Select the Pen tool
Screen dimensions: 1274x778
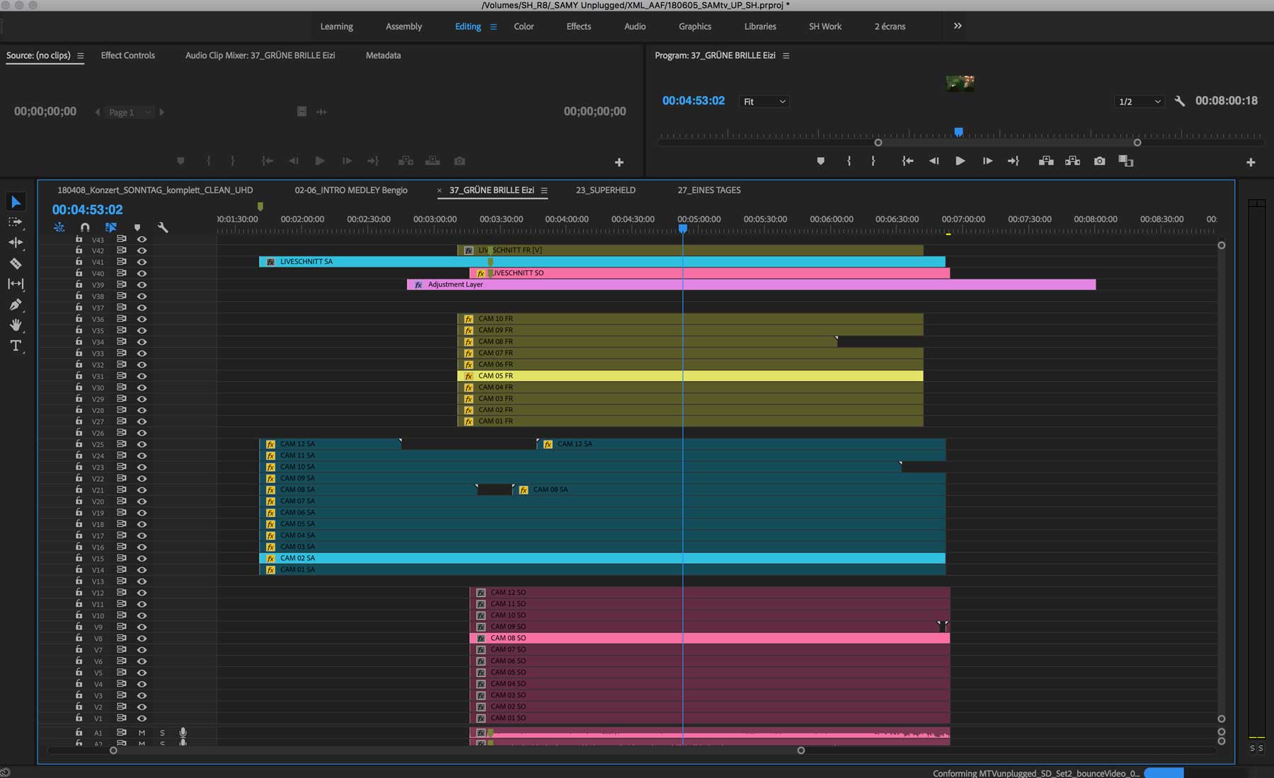tap(16, 305)
